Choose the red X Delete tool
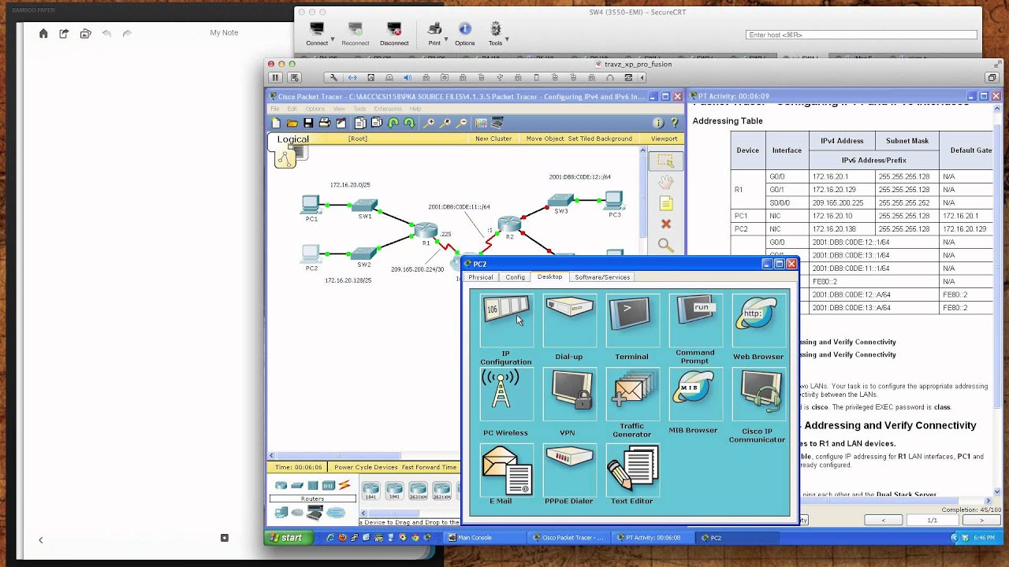1009x567 pixels. coord(666,224)
